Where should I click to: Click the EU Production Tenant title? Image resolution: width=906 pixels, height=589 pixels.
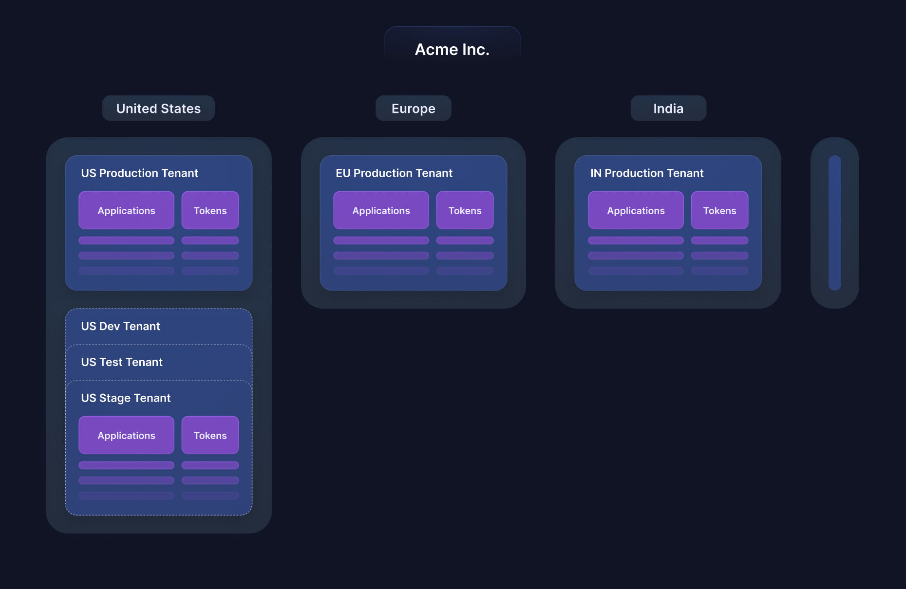(x=394, y=173)
